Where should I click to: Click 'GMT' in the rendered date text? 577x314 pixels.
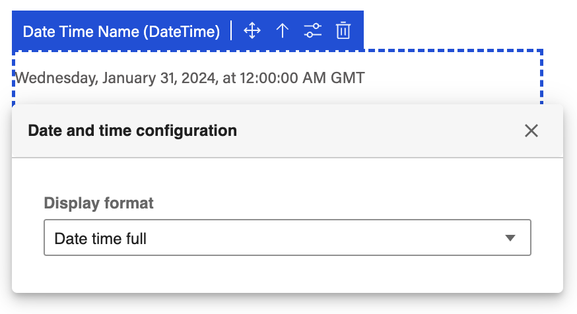[348, 78]
